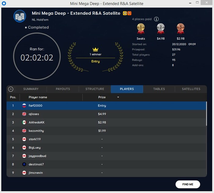Viewport: 214px width, 193px height.
Task: Click the silver second place medal
Action: [160, 28]
